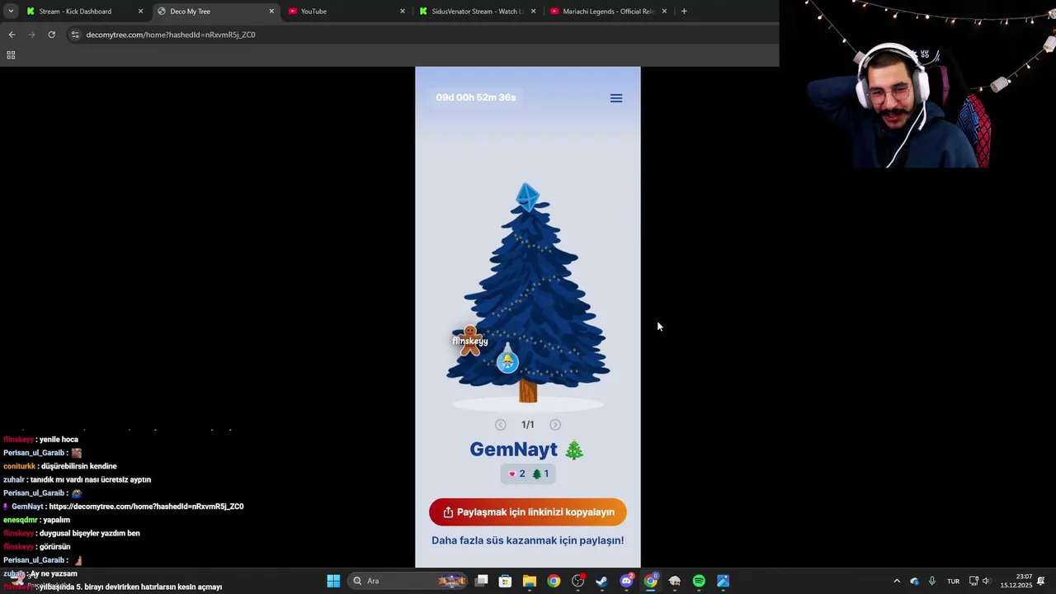Click the browser forward arrow
Viewport: 1056px width, 594px height.
[31, 35]
